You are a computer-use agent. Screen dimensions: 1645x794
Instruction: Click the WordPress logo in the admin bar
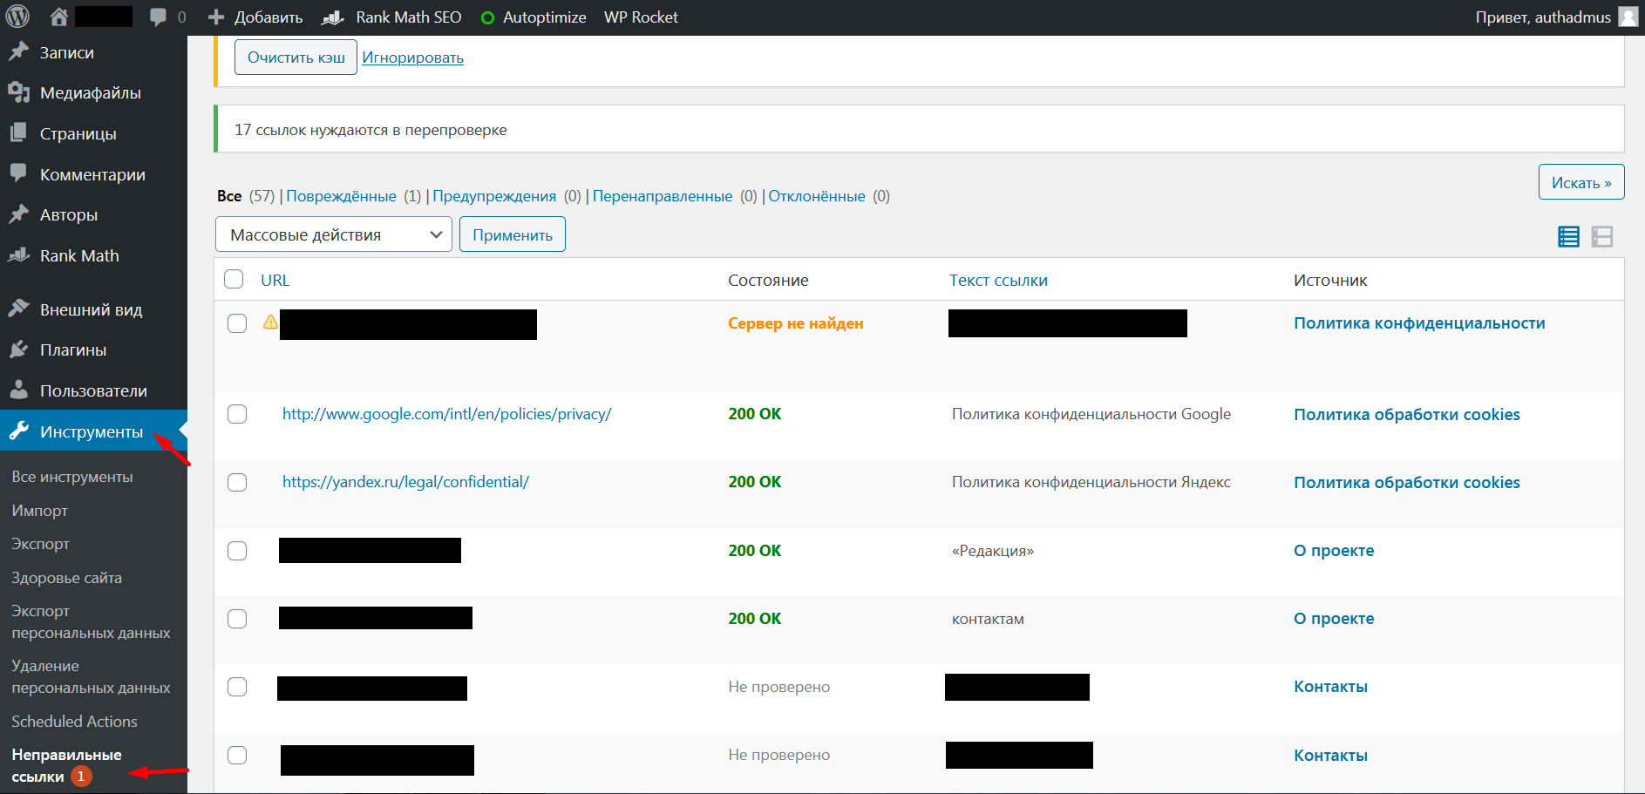point(17,16)
